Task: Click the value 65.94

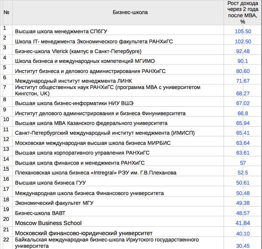Action: coord(243,123)
